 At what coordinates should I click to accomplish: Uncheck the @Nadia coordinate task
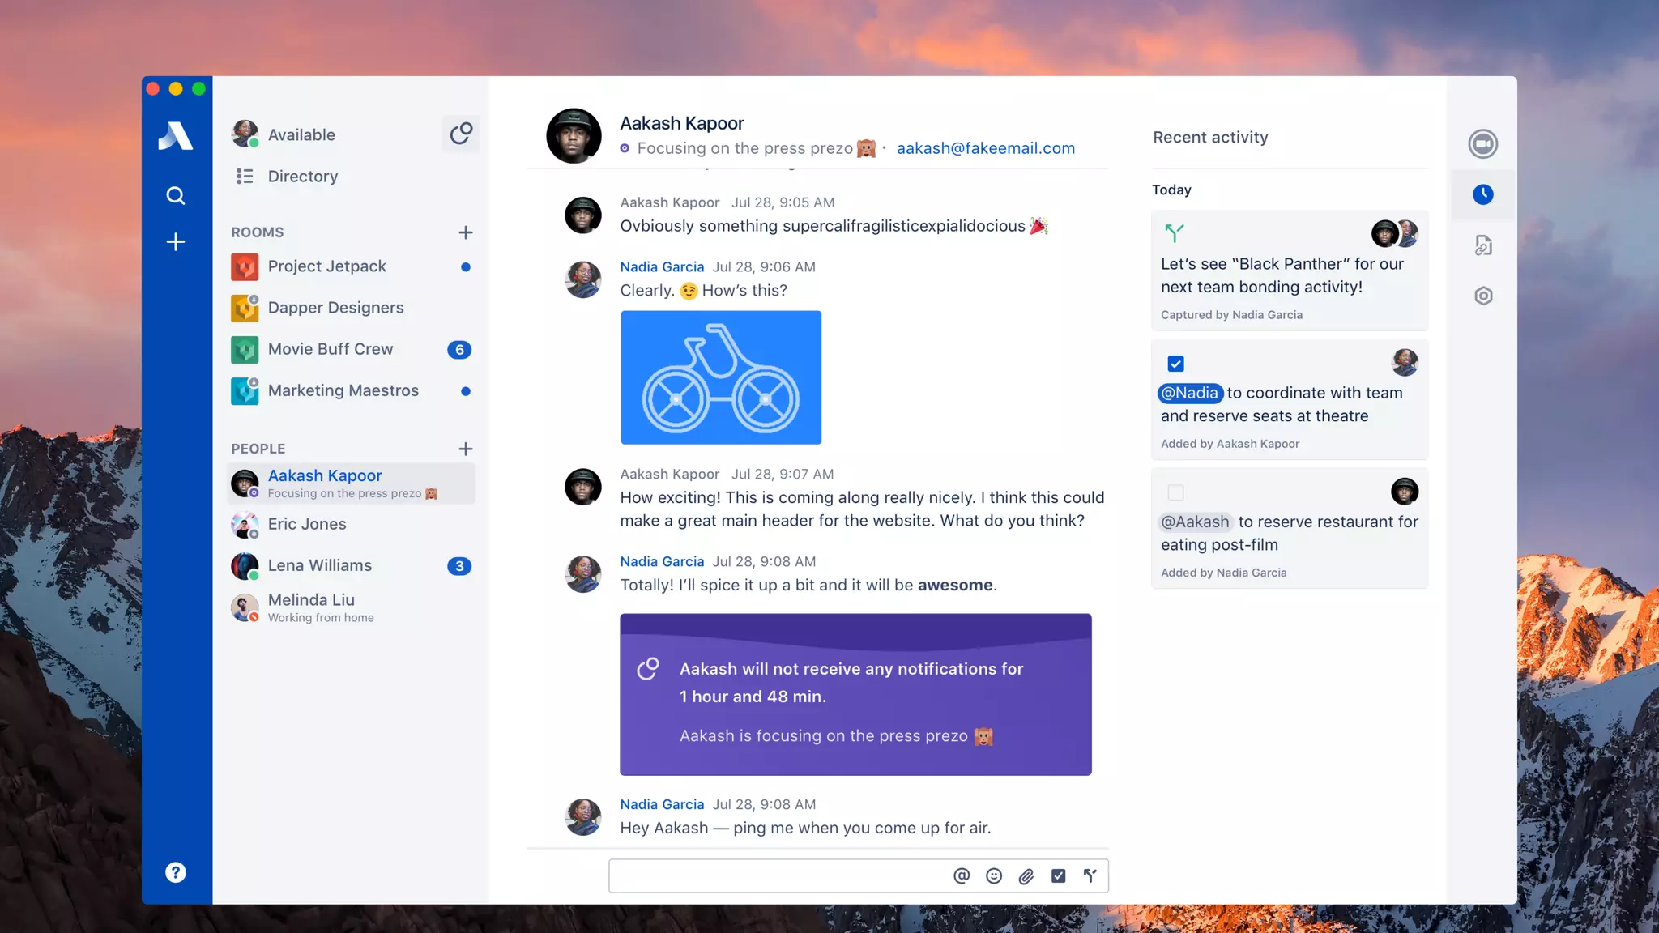tap(1175, 364)
